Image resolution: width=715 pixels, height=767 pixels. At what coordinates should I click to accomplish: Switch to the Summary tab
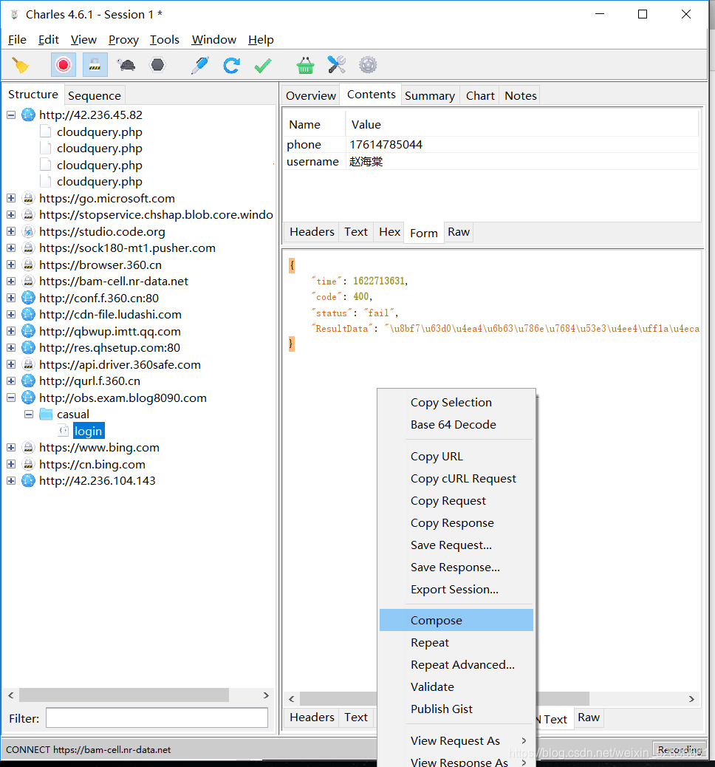[430, 96]
